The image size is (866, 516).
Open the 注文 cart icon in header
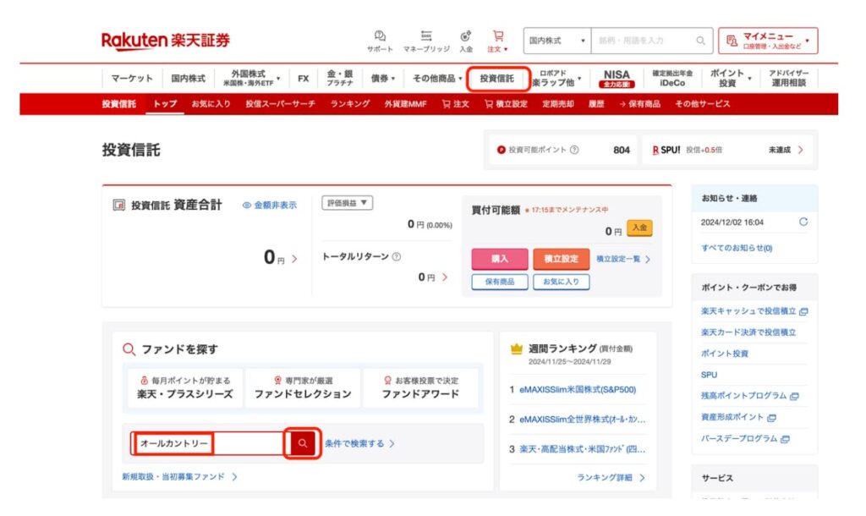pos(497,36)
